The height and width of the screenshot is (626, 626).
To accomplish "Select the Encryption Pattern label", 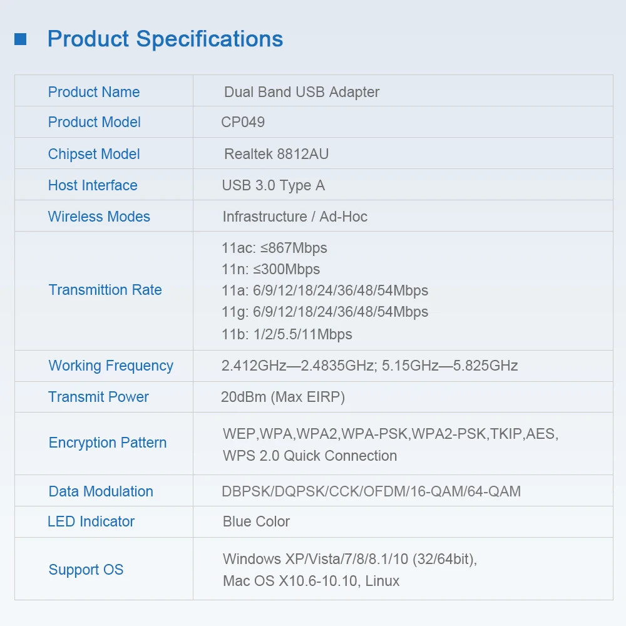I will pos(107,443).
